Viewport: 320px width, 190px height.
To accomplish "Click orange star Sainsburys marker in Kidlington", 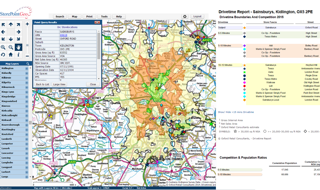I will 157,88.
